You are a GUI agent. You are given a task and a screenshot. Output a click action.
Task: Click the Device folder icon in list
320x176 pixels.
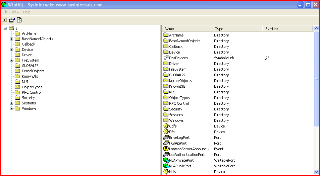click(166, 52)
